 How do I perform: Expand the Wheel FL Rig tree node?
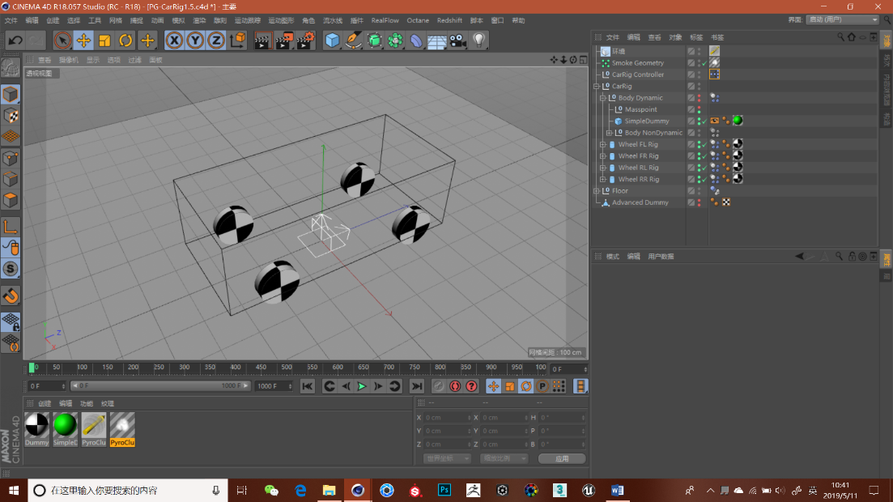pyautogui.click(x=602, y=145)
